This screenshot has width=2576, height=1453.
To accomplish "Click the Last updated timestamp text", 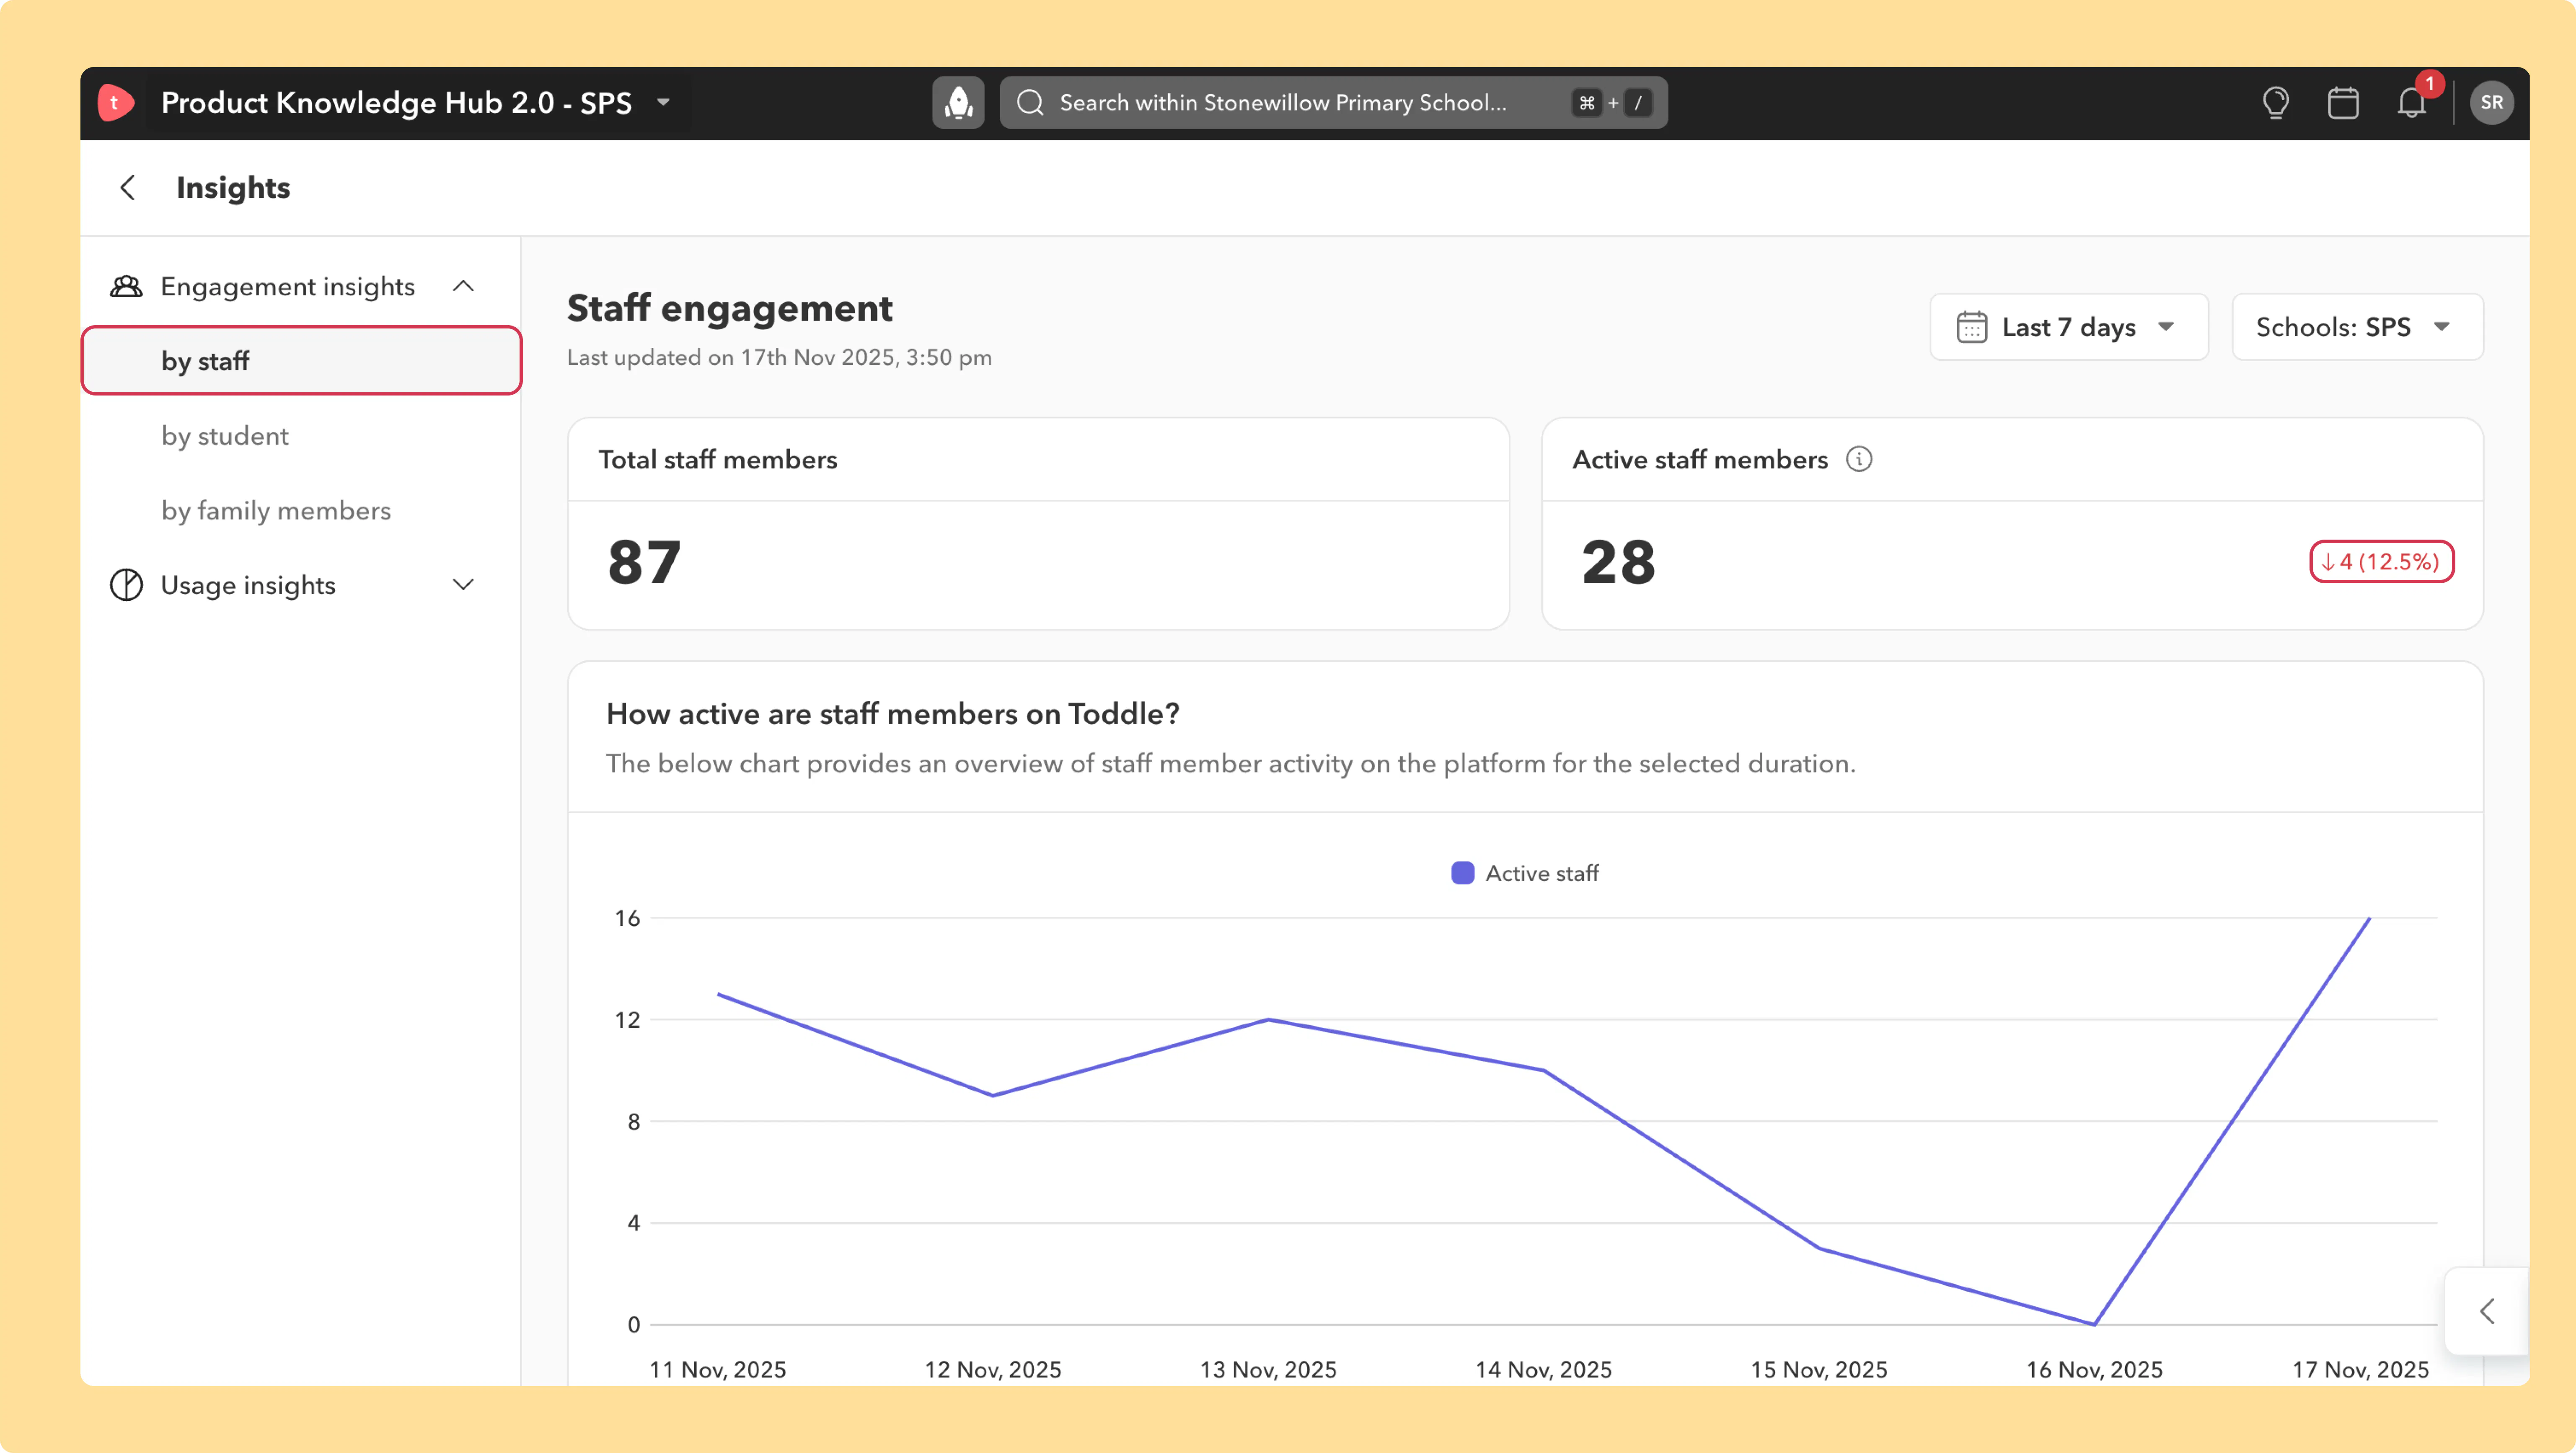I will click(x=779, y=357).
